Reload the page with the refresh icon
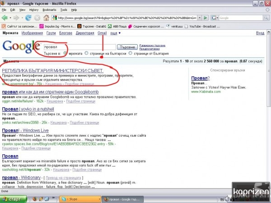 [x=28, y=18]
